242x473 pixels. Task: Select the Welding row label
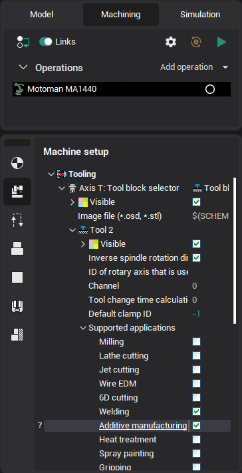pos(114,411)
